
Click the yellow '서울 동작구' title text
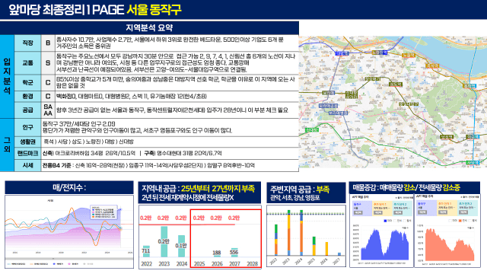tap(154, 10)
